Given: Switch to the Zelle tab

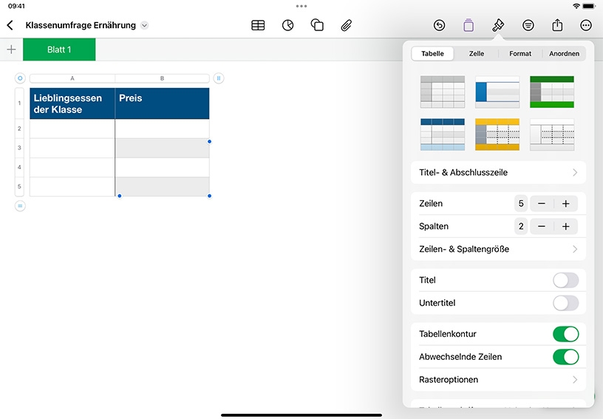Looking at the screenshot, I should pyautogui.click(x=476, y=53).
